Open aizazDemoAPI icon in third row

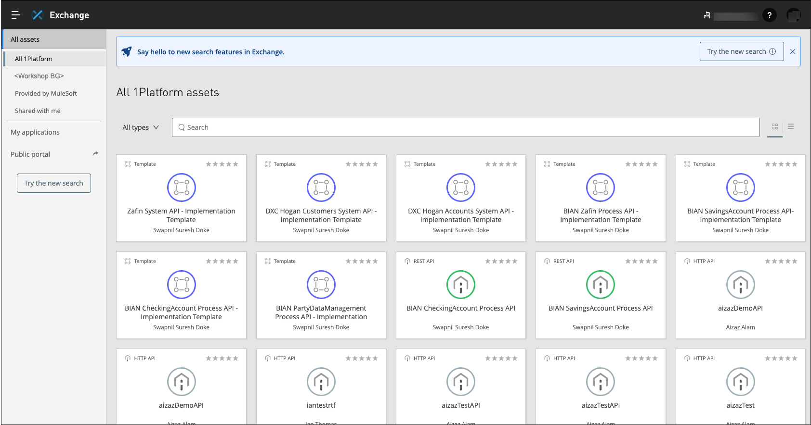coord(182,382)
